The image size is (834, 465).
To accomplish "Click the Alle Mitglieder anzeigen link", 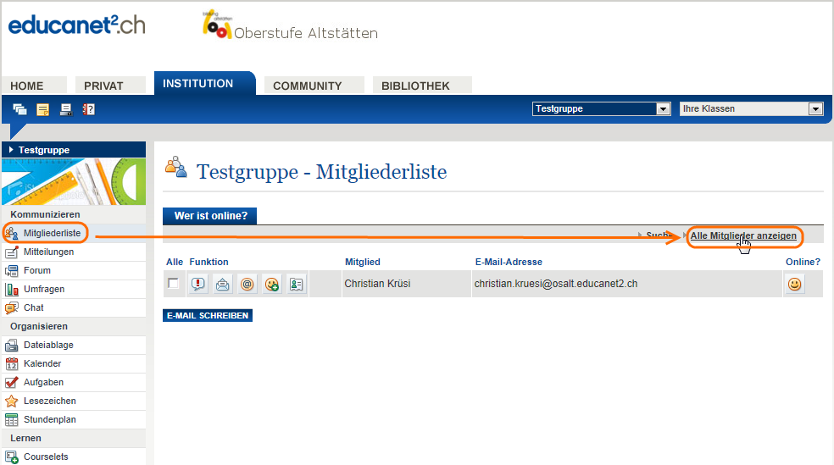I will tap(743, 235).
